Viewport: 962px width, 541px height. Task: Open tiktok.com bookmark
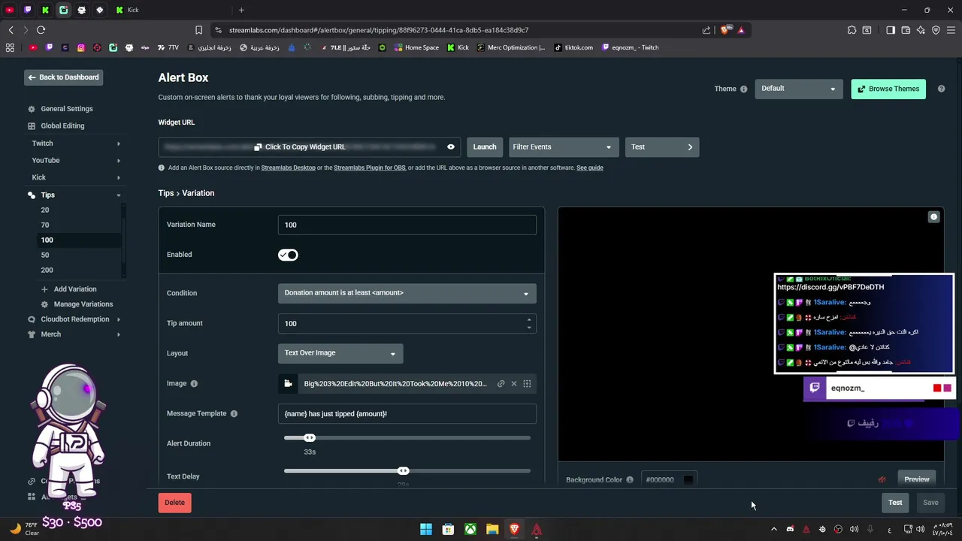573,47
